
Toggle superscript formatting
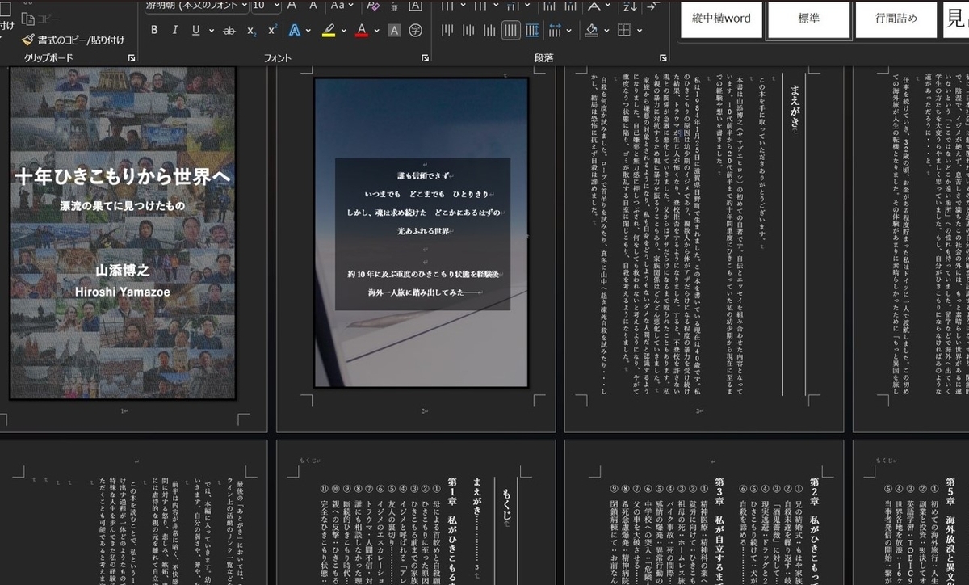pyautogui.click(x=272, y=31)
